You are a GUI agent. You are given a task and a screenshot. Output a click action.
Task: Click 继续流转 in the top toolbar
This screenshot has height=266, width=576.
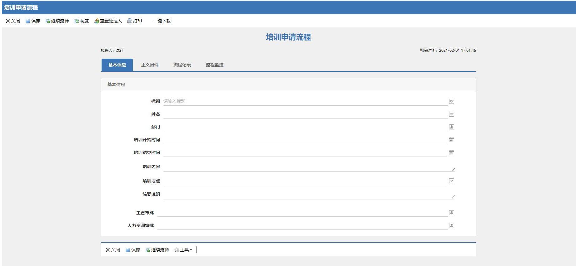pos(57,21)
